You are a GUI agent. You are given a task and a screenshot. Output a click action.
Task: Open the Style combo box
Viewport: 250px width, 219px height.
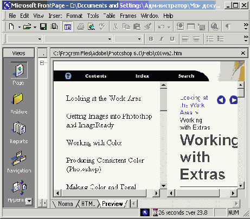pos(25,39)
